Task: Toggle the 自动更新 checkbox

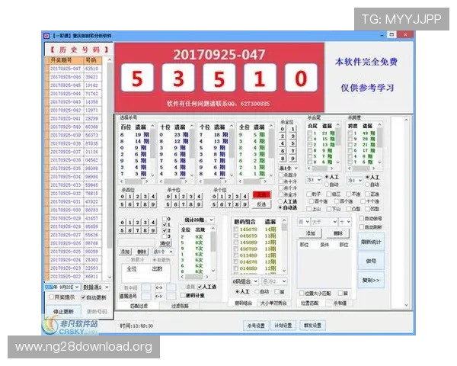Action: click(82, 297)
